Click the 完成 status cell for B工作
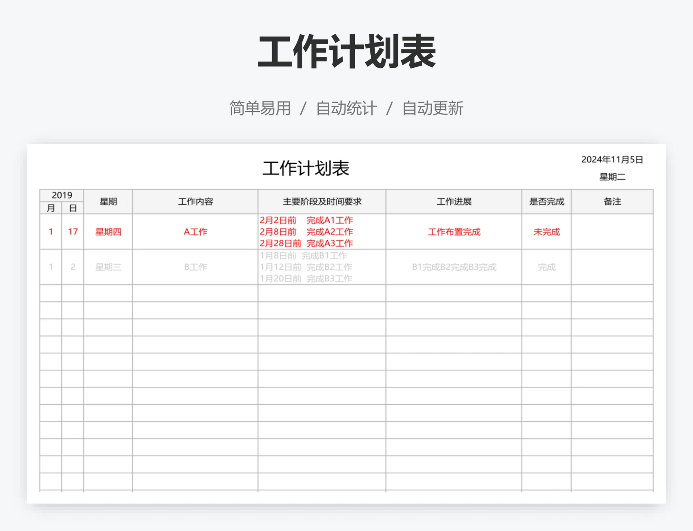Viewport: 693px width, 531px height. [546, 267]
